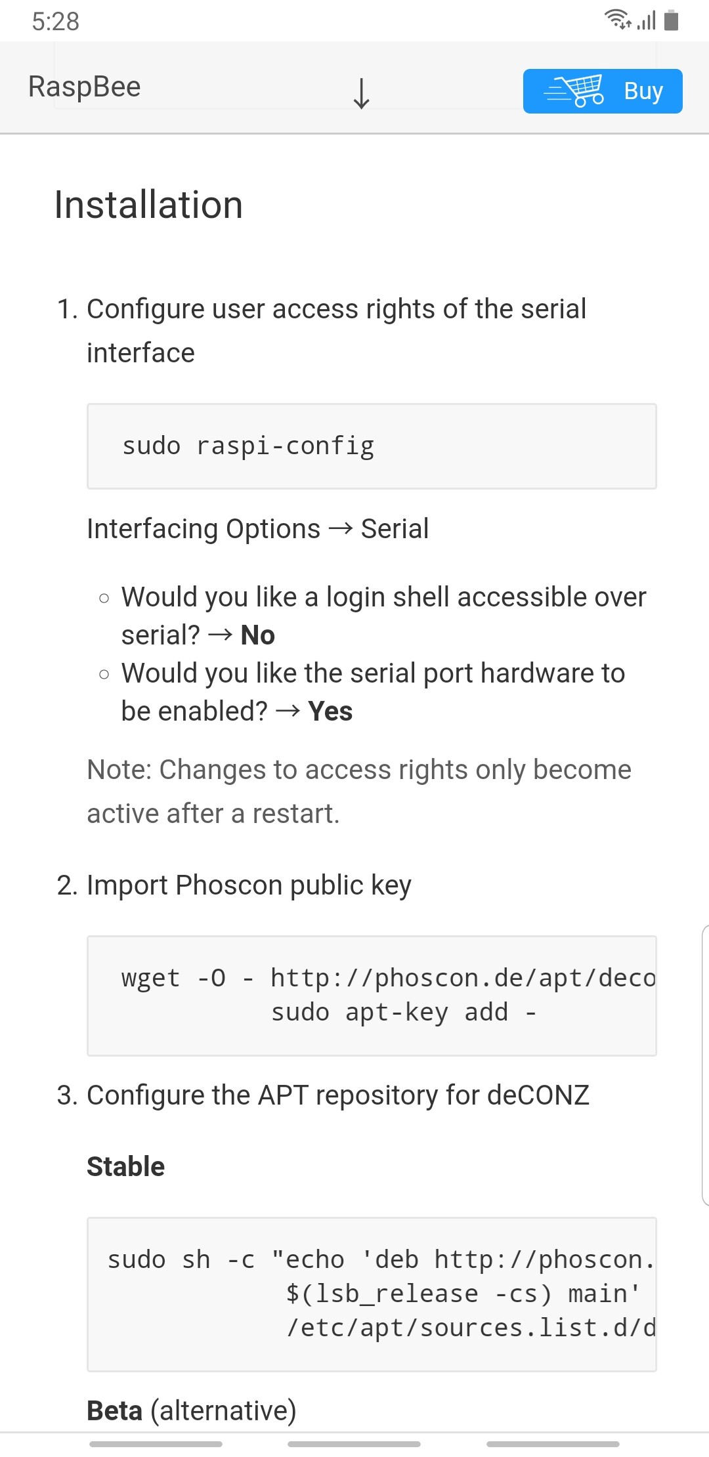This screenshot has width=709, height=1457.
Task: Tap the Installation heading
Action: pos(148,205)
